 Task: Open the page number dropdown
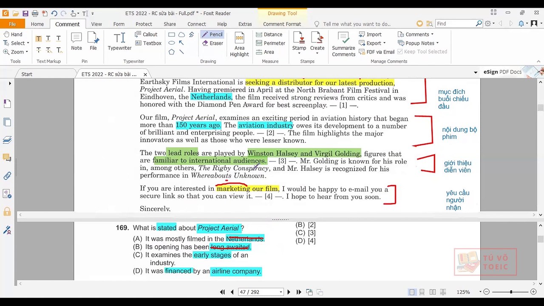click(280, 292)
